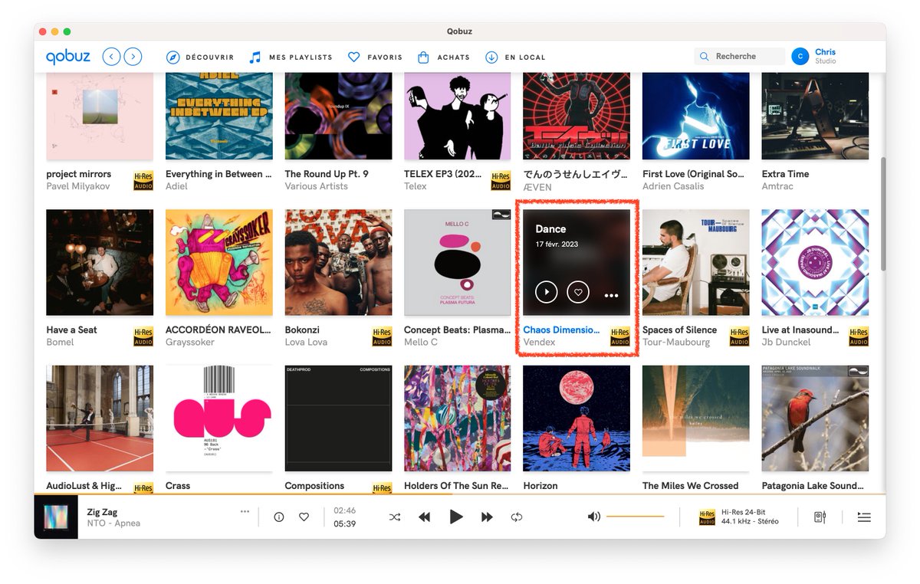Open the Have a Seat album cover
The height and width of the screenshot is (584, 920).
[100, 263]
